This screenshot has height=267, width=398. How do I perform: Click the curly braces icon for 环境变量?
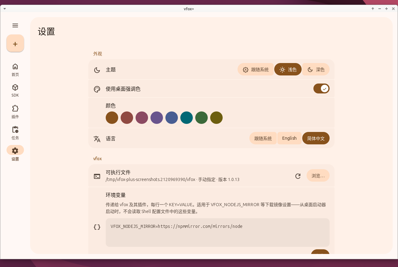click(x=97, y=227)
